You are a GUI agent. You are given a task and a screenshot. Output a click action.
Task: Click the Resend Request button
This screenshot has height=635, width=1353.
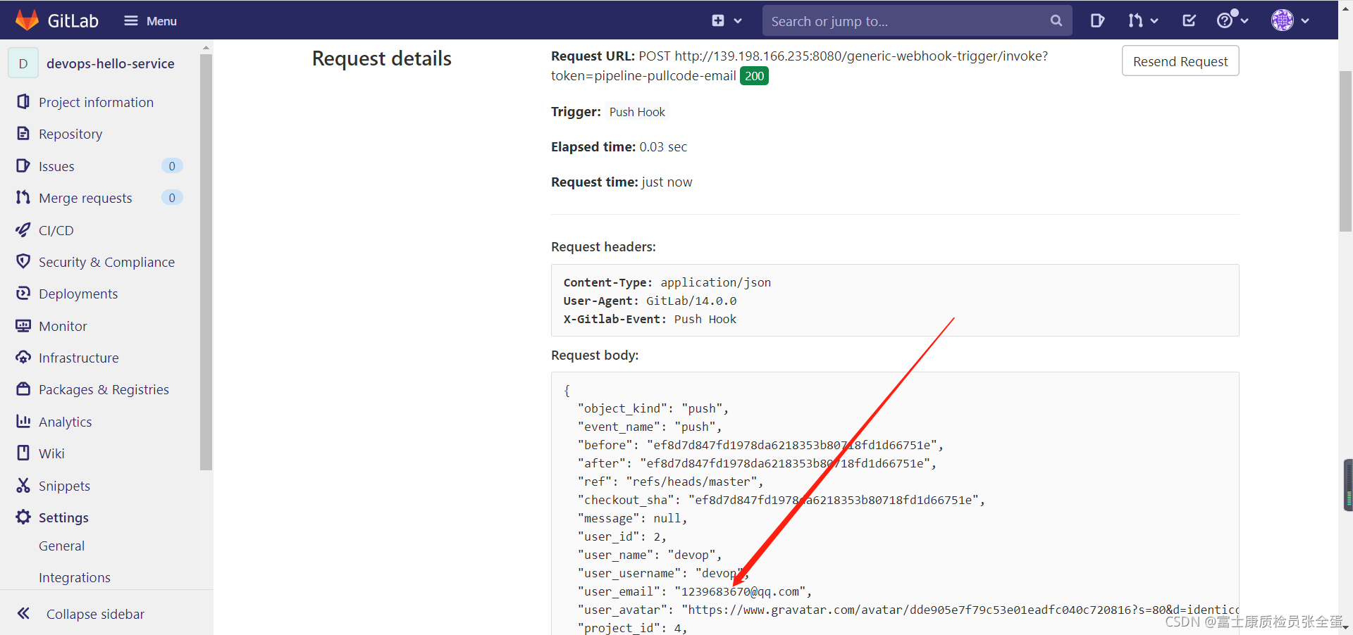click(x=1180, y=61)
